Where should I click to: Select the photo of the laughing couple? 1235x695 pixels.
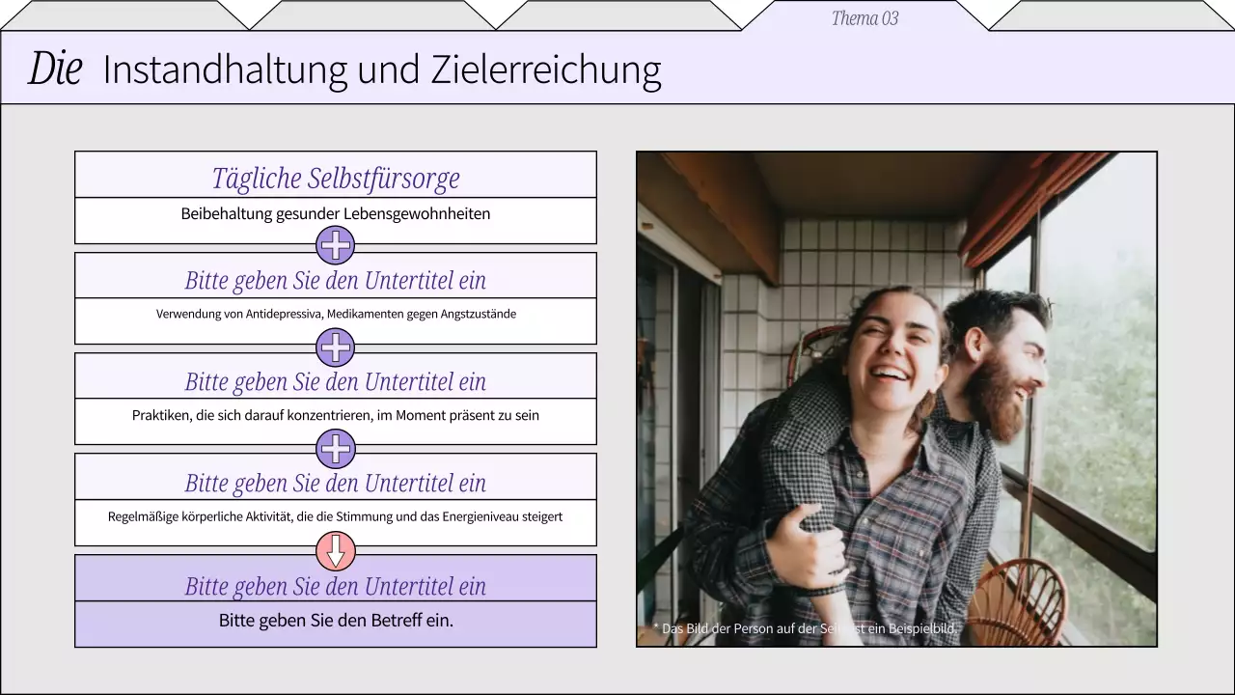(x=896, y=396)
